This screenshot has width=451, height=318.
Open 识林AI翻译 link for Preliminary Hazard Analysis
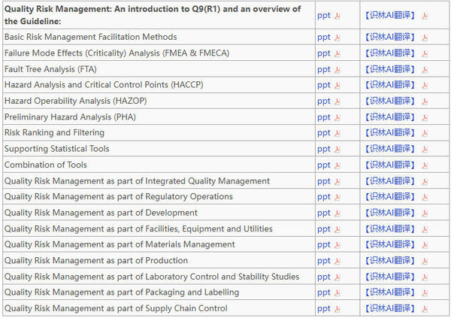point(390,117)
